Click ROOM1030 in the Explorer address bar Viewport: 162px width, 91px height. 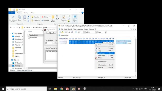pos(37,28)
